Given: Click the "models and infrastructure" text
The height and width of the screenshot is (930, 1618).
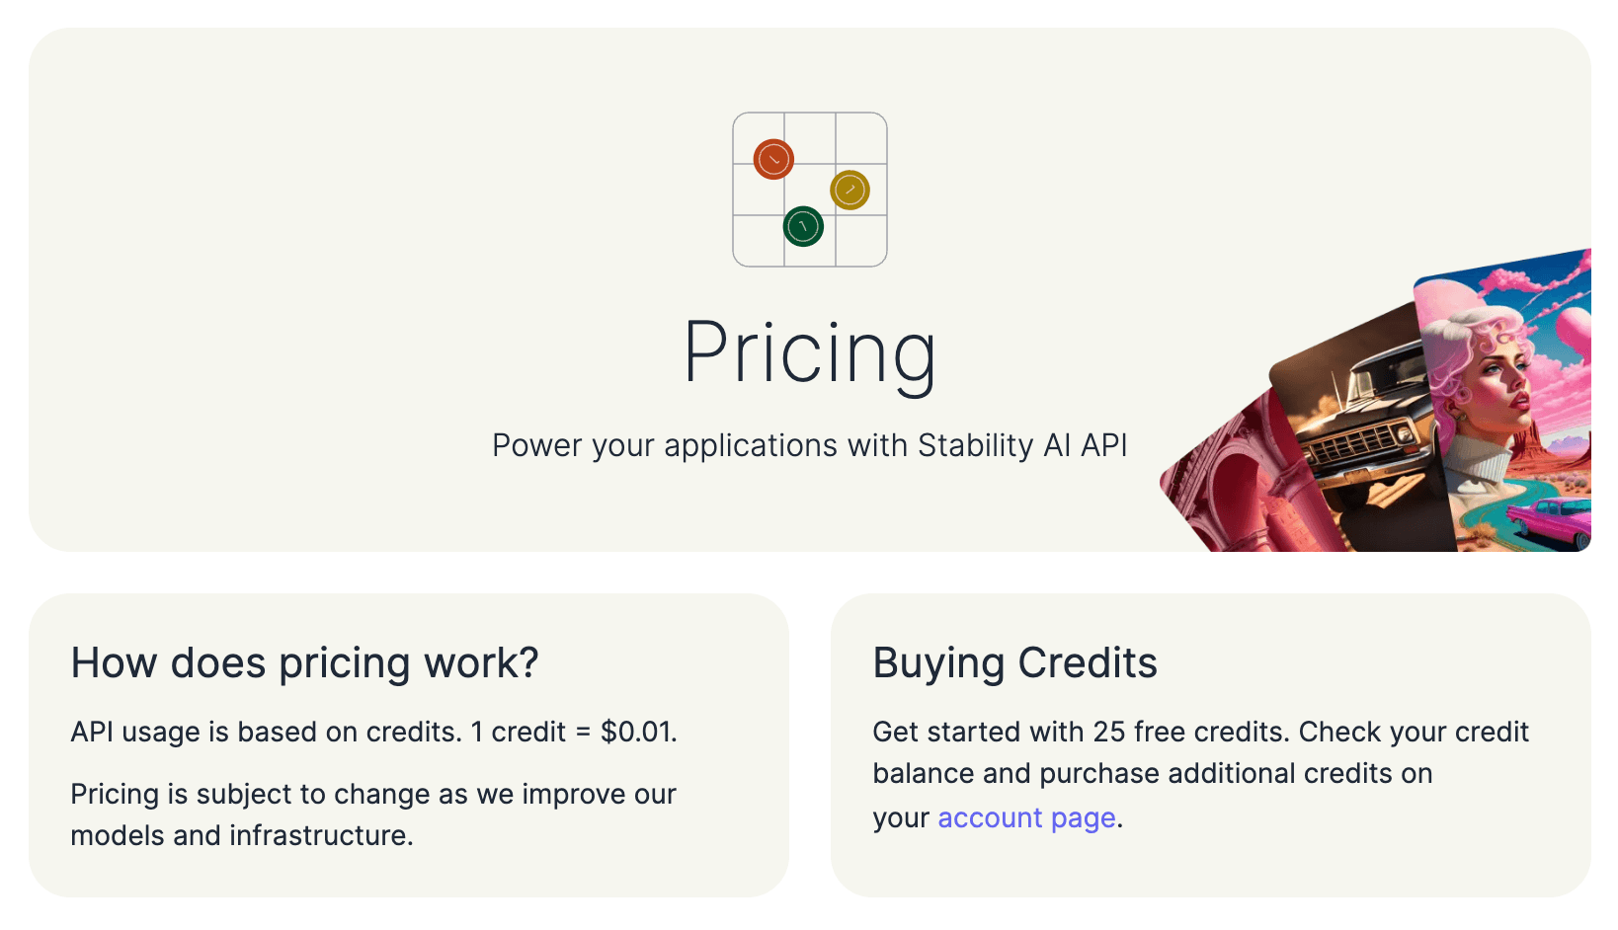Looking at the screenshot, I should 241,835.
